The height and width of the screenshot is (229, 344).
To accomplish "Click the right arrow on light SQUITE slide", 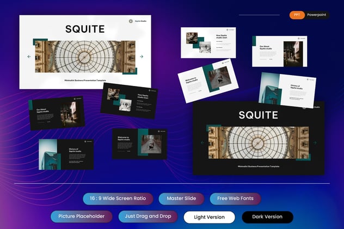I will coord(142,57).
